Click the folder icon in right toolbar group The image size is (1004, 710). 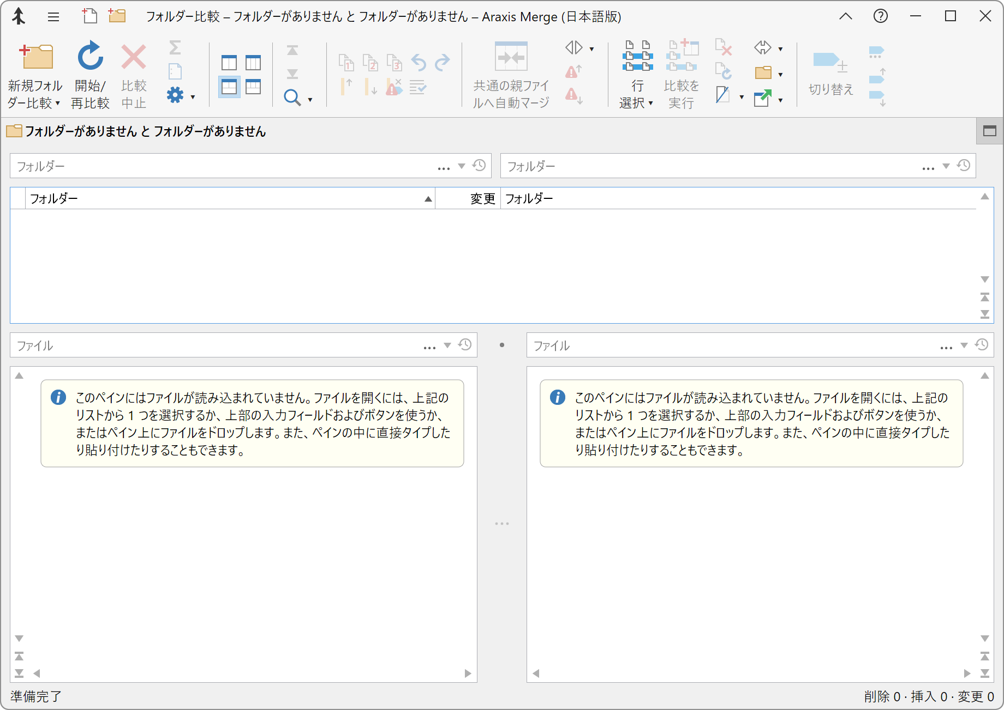point(763,73)
